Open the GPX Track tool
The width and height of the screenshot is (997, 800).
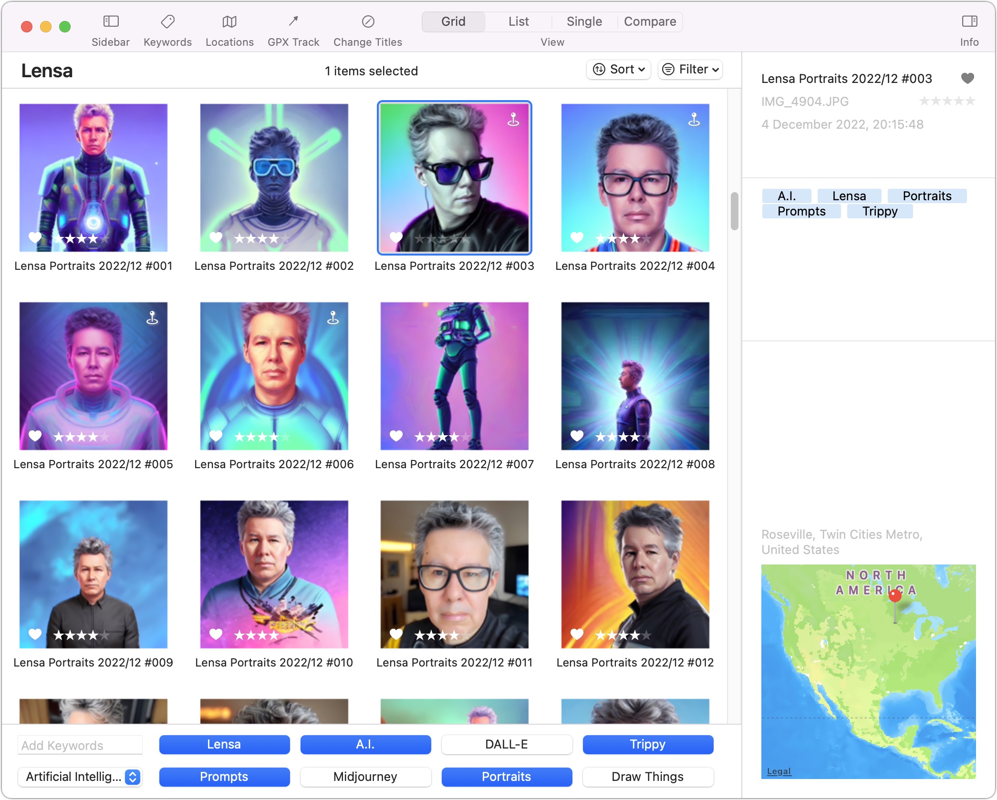(x=293, y=21)
